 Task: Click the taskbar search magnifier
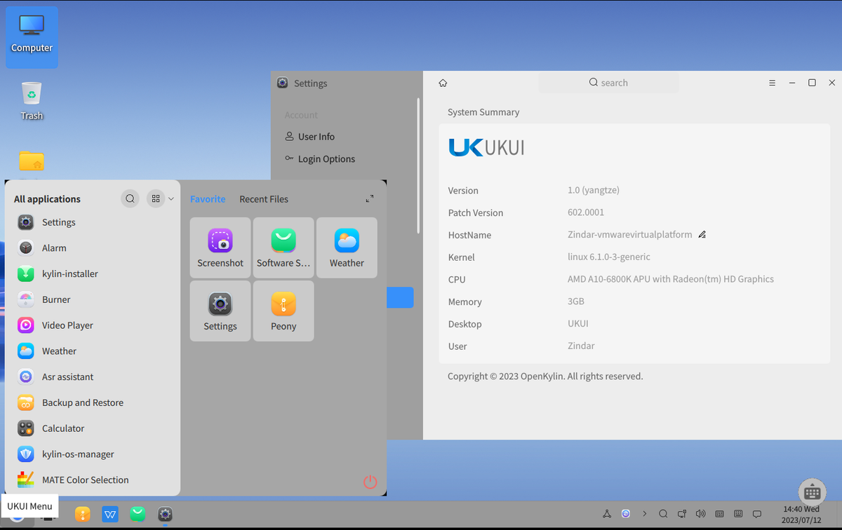coord(663,514)
